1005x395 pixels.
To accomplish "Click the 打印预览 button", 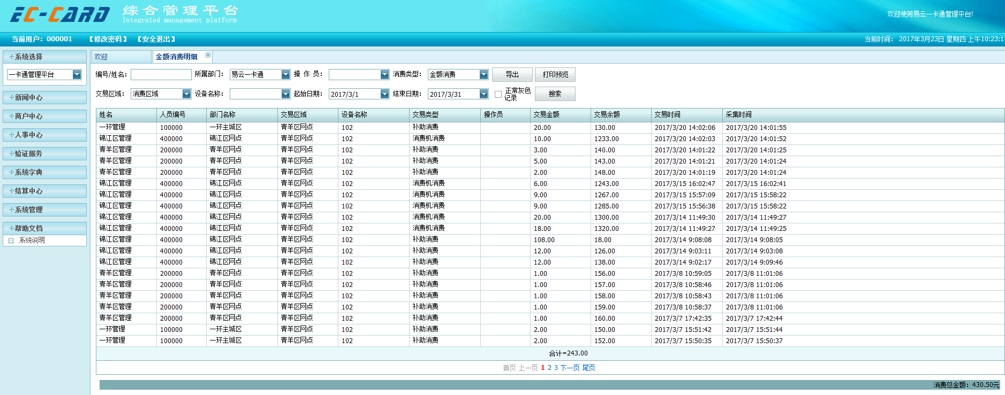I will coord(555,74).
